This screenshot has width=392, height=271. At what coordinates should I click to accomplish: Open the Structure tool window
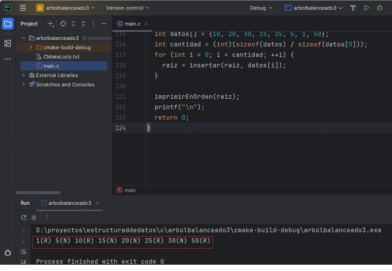tap(8, 44)
